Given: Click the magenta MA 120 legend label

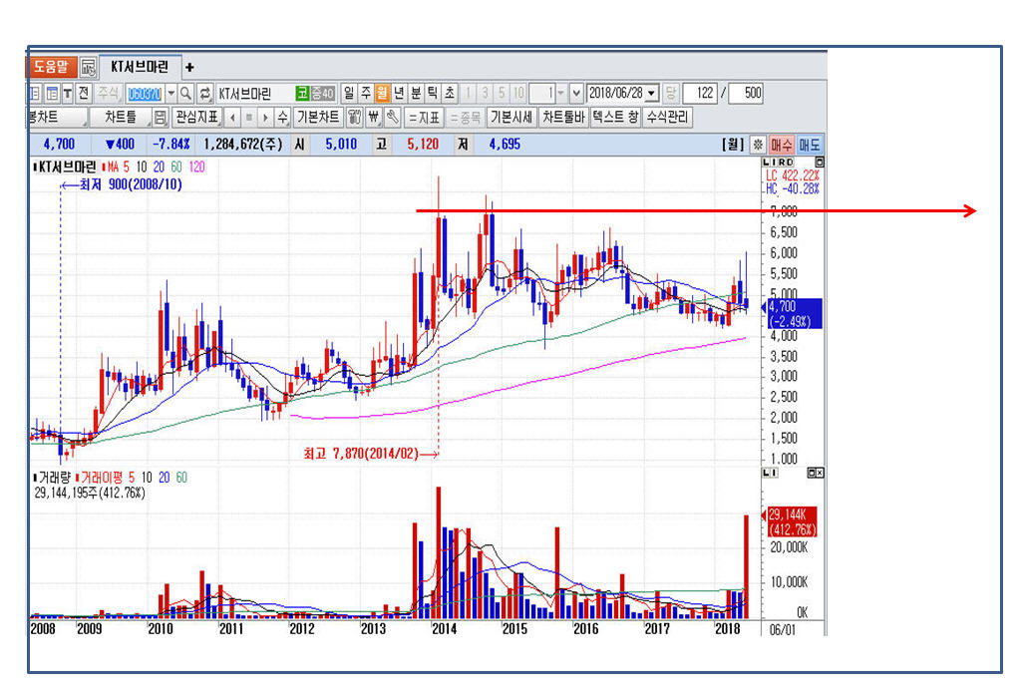Looking at the screenshot, I should pyautogui.click(x=196, y=168).
